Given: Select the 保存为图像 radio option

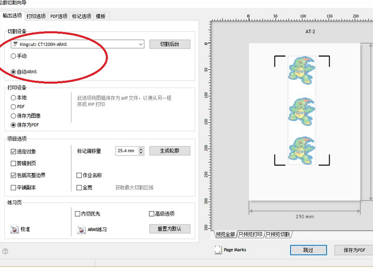Looking at the screenshot, I should pos(14,116).
